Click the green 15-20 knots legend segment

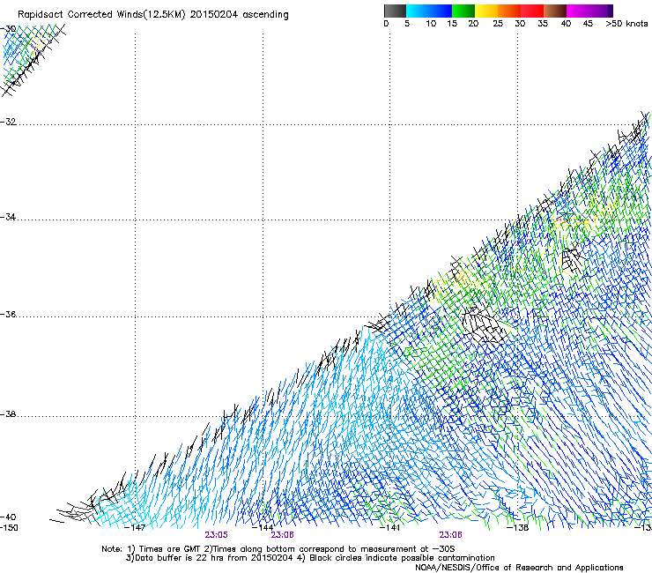[x=463, y=11]
